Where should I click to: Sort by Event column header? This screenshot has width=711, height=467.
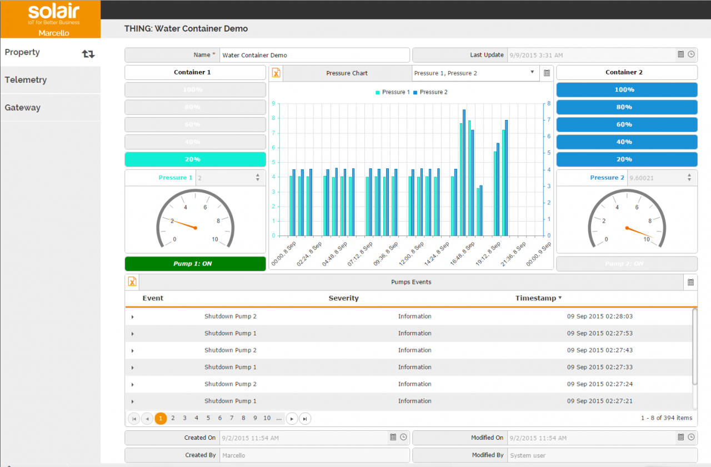(153, 298)
